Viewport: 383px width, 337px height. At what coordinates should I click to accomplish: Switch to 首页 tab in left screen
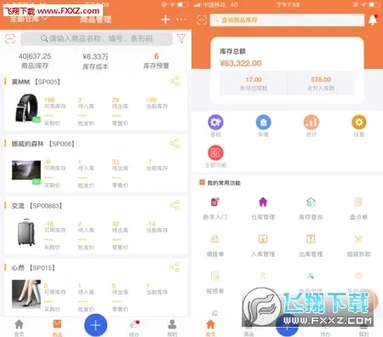[x=19, y=328]
